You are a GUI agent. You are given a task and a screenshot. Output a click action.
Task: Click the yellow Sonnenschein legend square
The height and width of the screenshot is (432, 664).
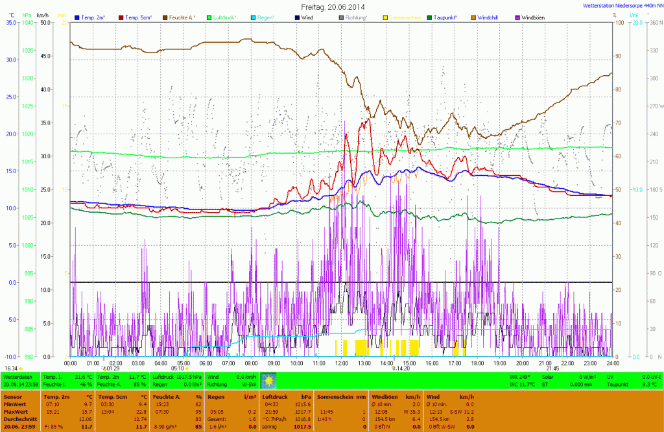[386, 17]
